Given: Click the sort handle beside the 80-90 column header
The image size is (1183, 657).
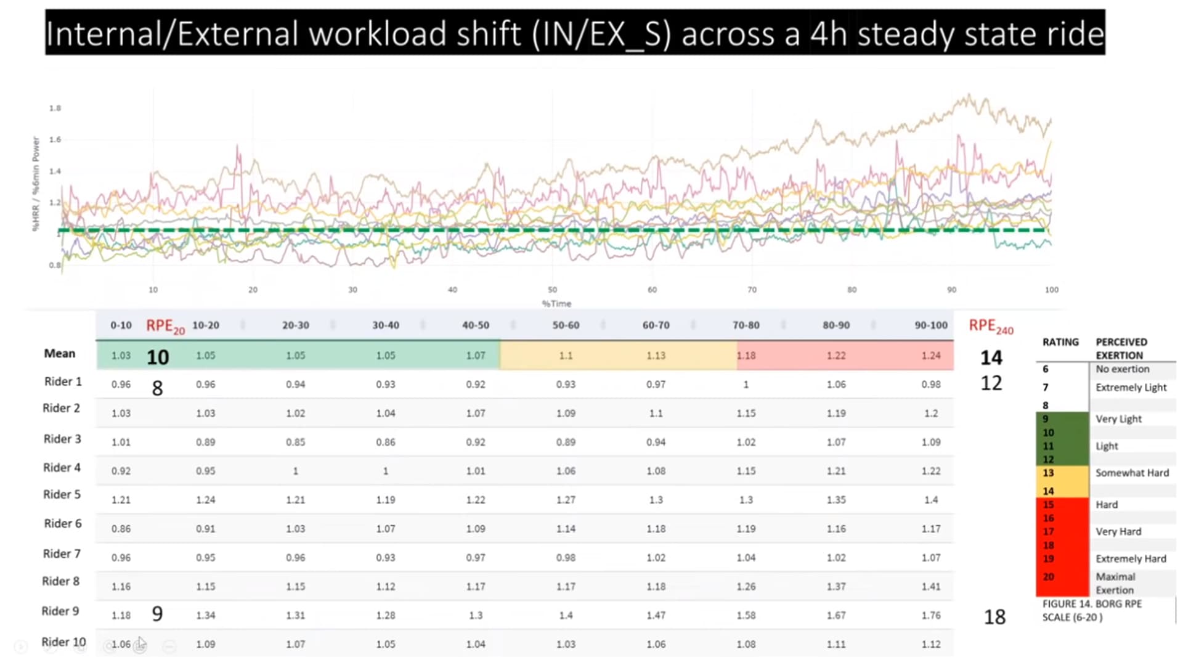Looking at the screenshot, I should pos(873,325).
